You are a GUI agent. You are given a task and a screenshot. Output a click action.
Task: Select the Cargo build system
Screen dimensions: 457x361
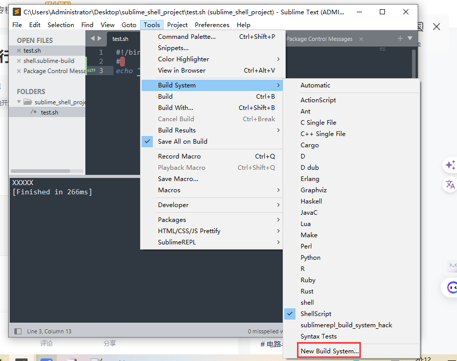[352, 145]
